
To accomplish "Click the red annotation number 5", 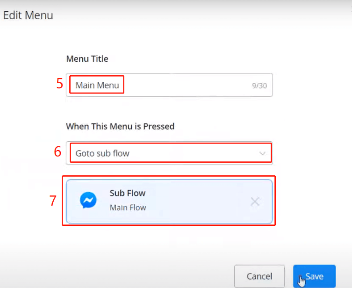I will [x=60, y=84].
